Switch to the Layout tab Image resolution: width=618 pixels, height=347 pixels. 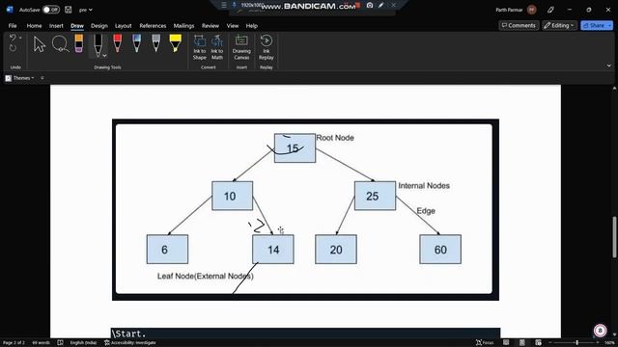[x=124, y=26]
